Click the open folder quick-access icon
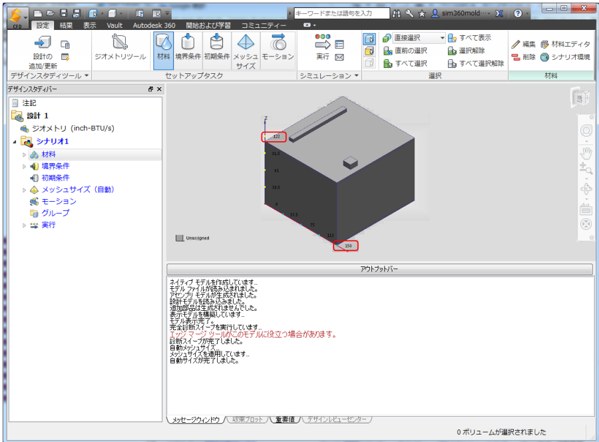 [51, 13]
